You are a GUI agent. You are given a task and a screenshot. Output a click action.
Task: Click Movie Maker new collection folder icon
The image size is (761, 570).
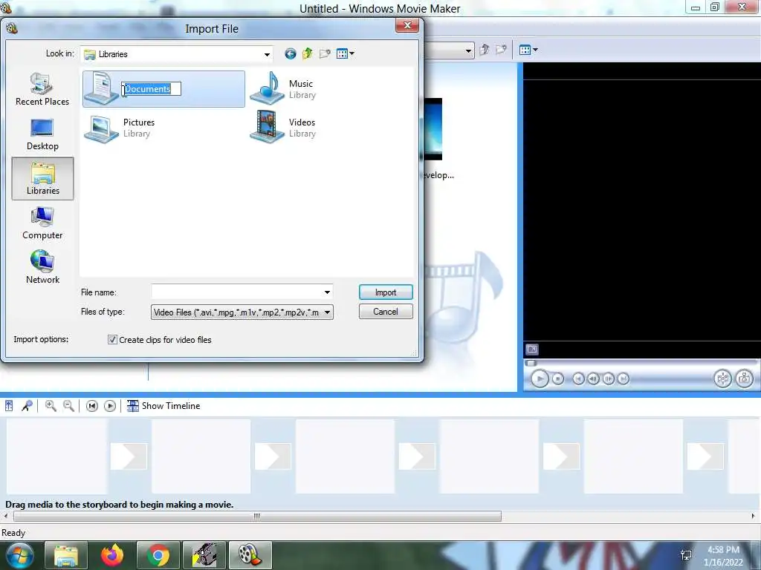501,50
